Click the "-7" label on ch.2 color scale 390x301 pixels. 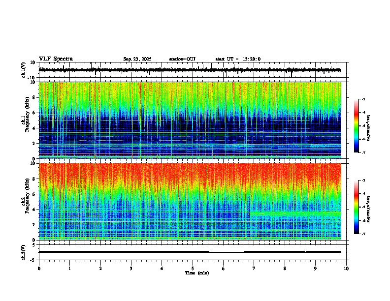[363, 234]
